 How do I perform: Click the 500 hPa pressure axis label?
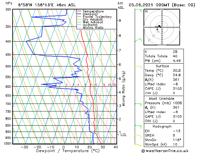pos(9,66)
